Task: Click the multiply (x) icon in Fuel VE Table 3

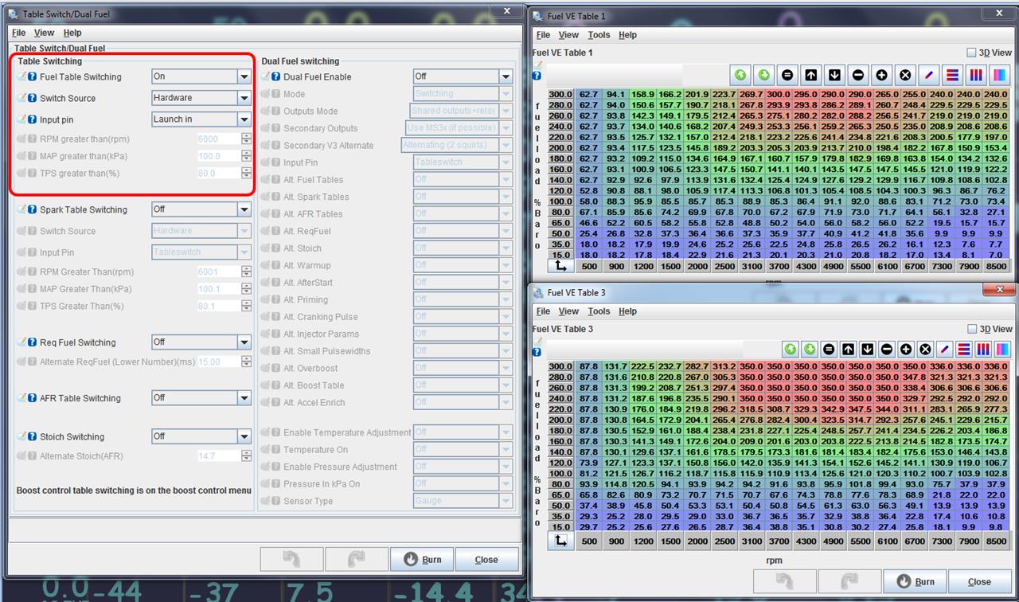Action: pyautogui.click(x=925, y=349)
